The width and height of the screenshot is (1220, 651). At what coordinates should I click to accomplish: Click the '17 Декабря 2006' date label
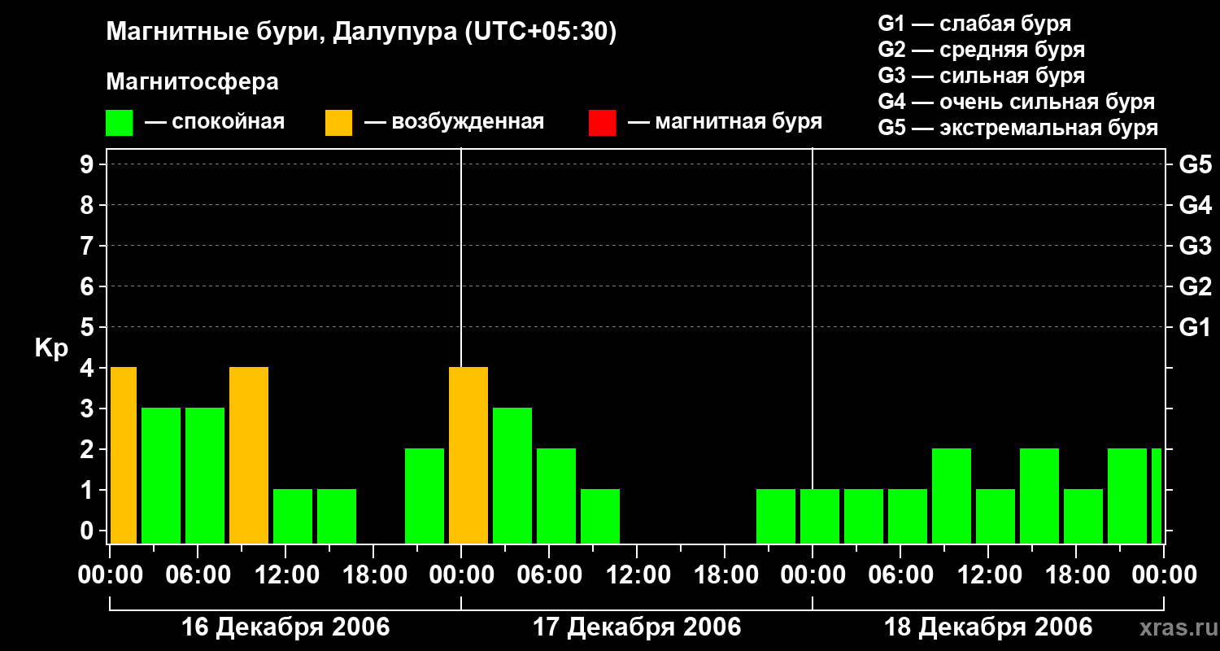[x=637, y=627]
